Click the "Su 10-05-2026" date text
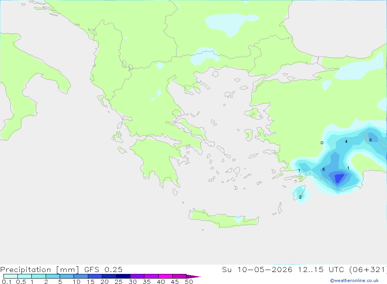 pyautogui.click(x=257, y=269)
